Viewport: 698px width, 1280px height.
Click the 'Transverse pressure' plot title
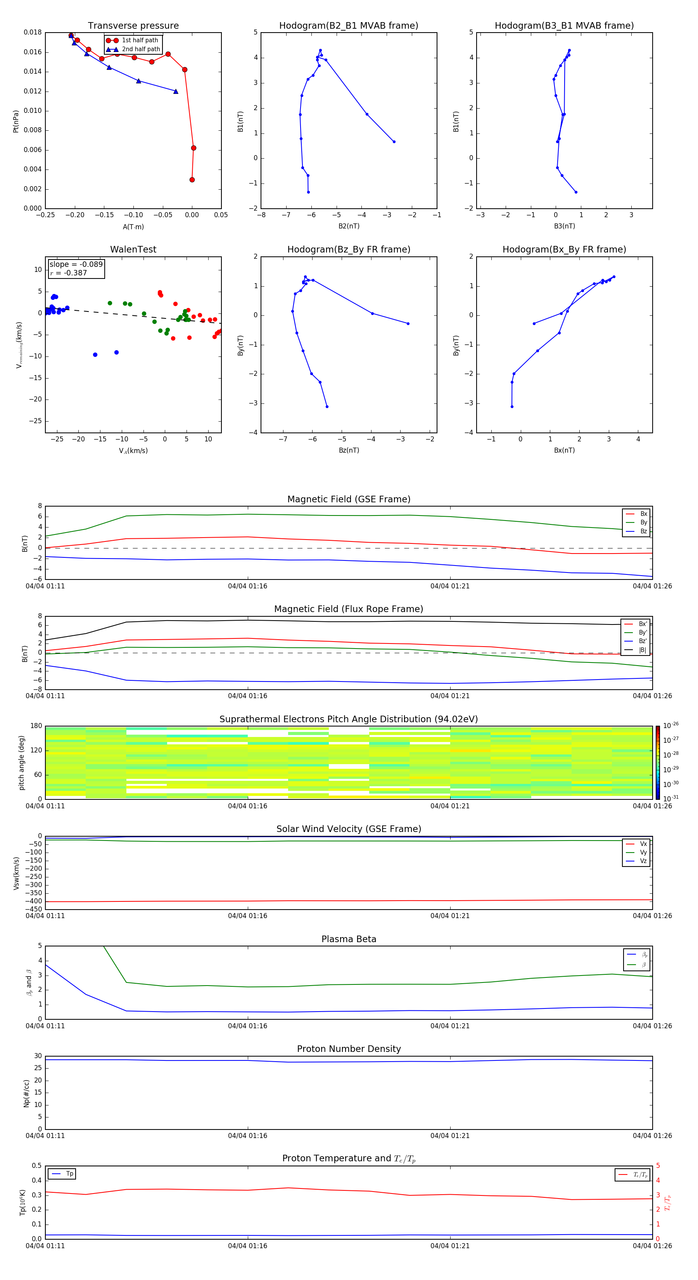(133, 26)
